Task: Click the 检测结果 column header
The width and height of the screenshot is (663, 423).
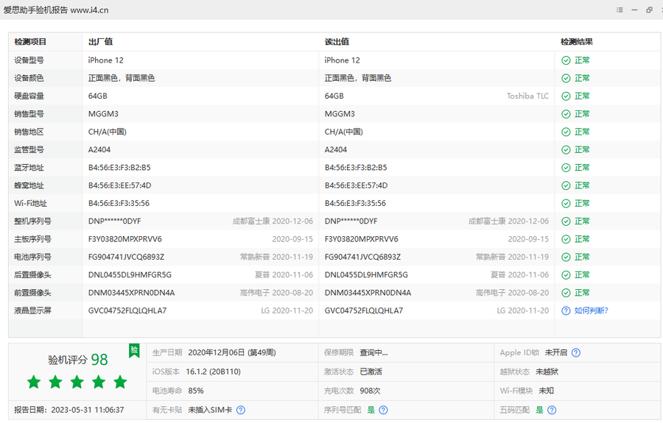Action: click(x=576, y=42)
